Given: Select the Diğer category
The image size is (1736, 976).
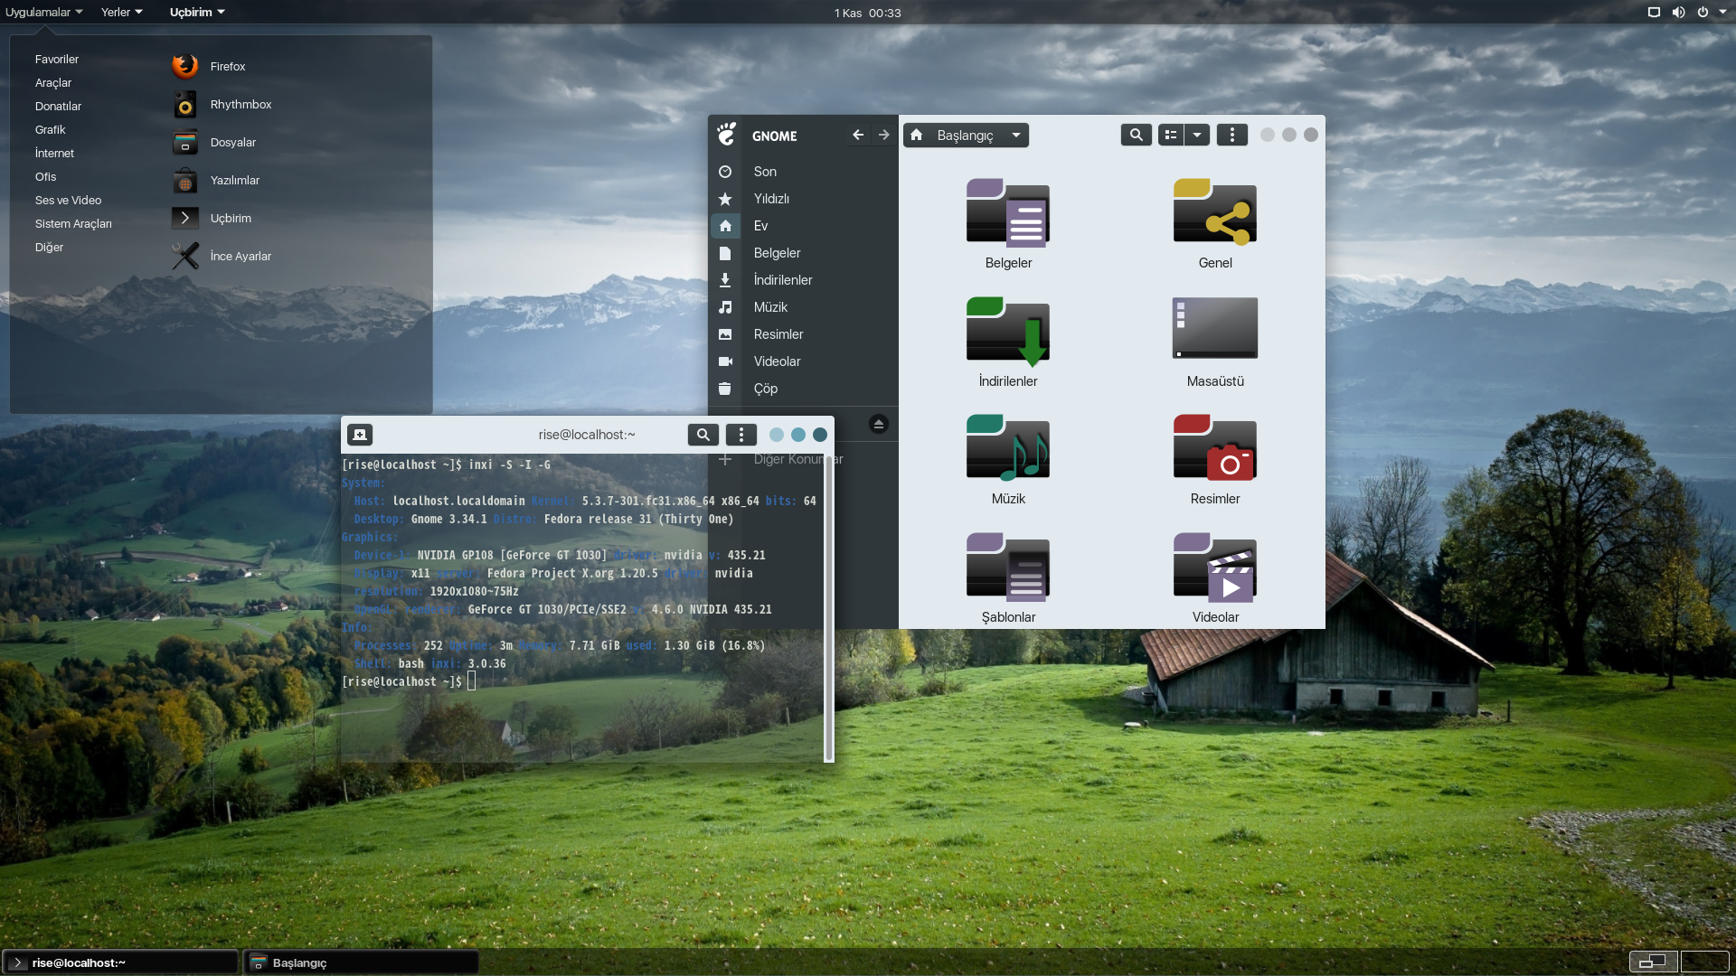Looking at the screenshot, I should click(49, 248).
